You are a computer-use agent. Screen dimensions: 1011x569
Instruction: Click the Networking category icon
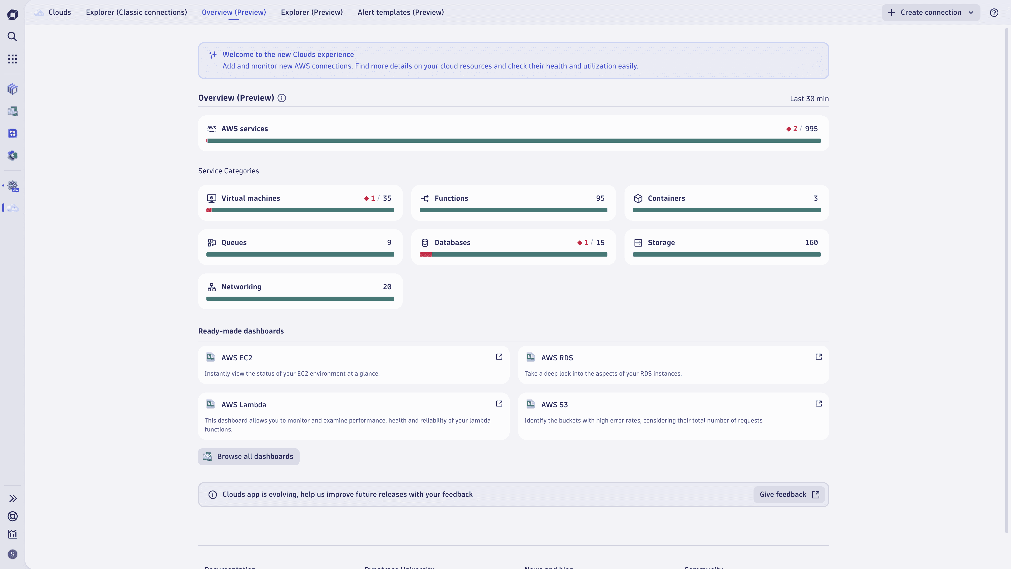[211, 287]
